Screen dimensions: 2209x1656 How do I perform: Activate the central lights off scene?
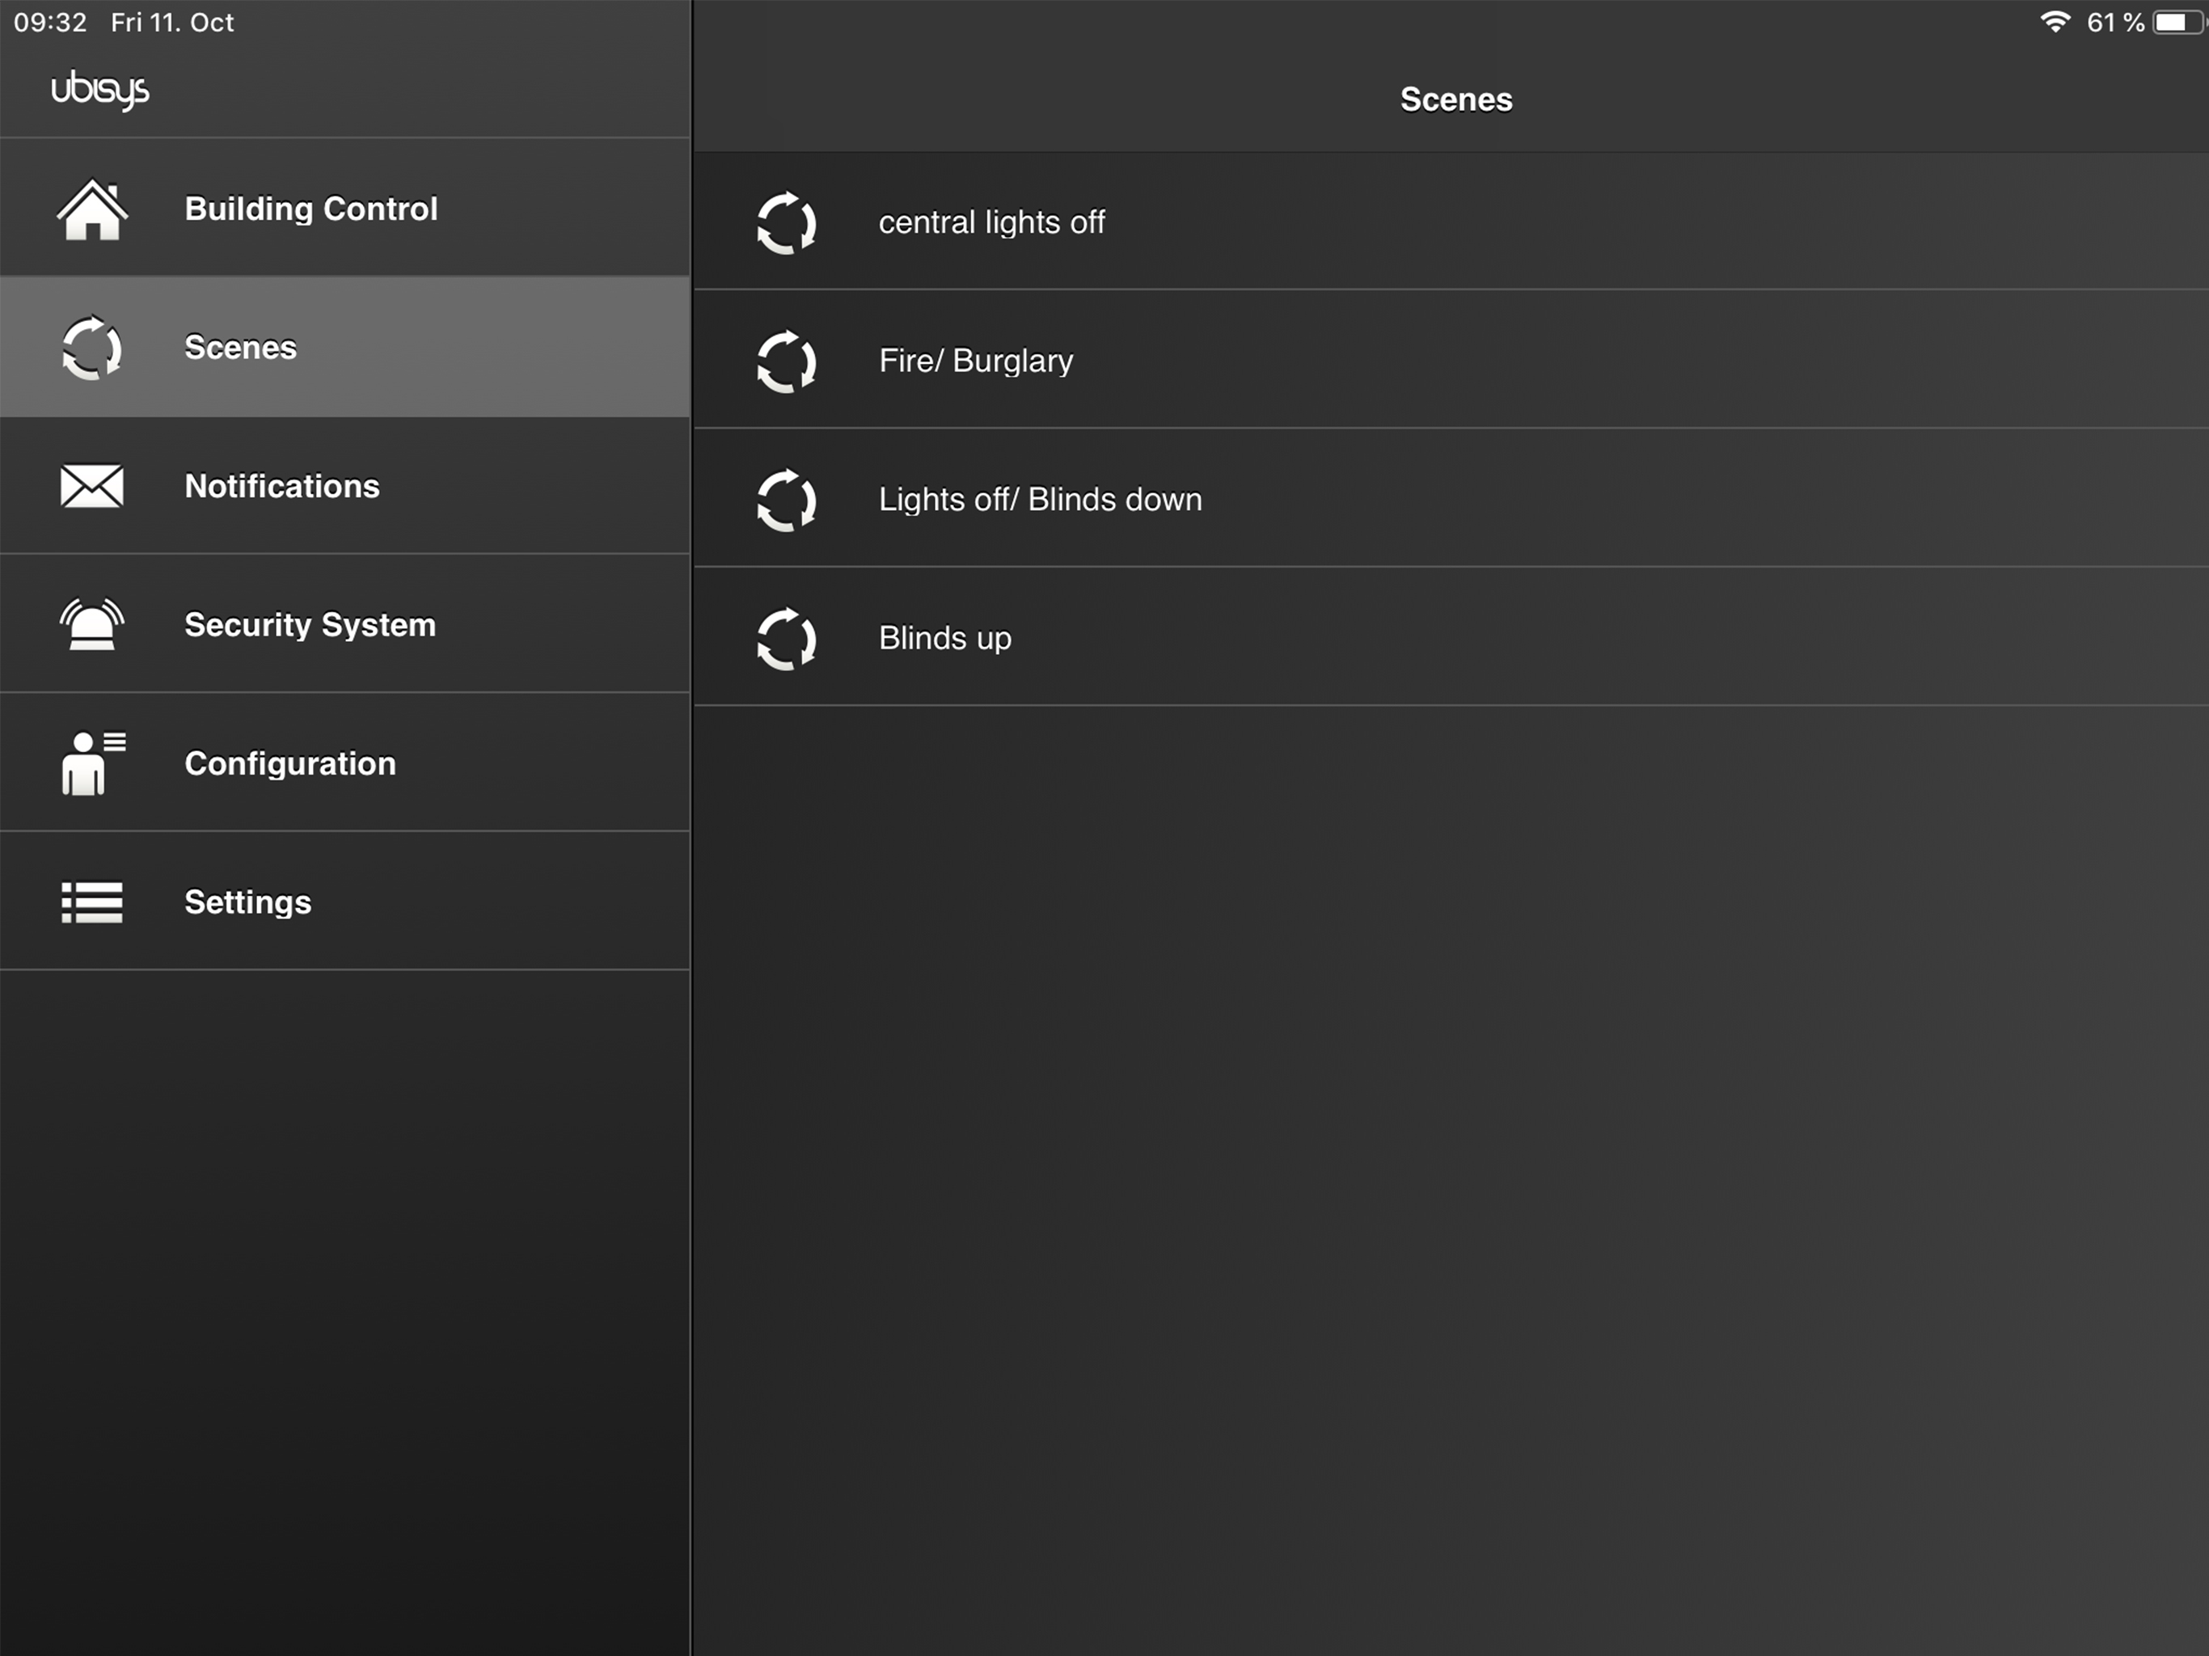pyautogui.click(x=1451, y=222)
